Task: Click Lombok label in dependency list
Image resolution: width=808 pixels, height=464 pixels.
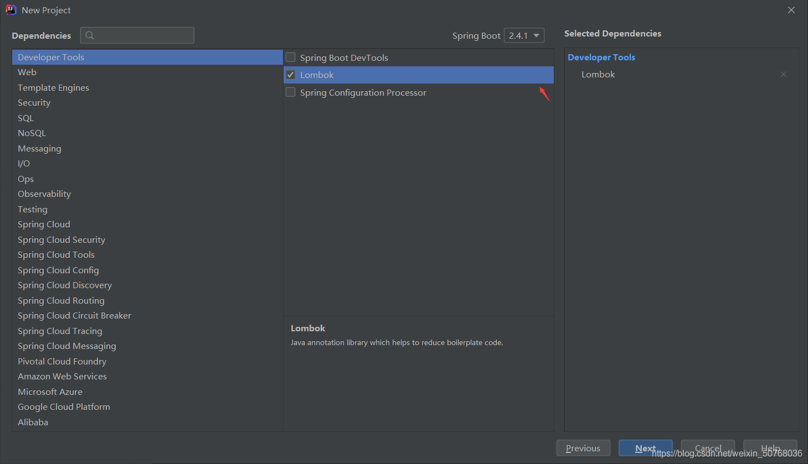Action: 317,75
